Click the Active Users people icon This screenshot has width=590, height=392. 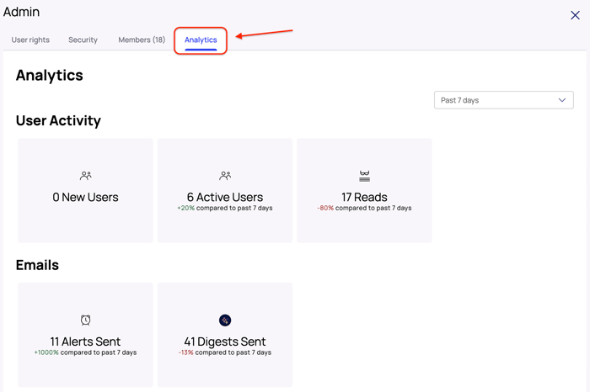click(x=225, y=176)
